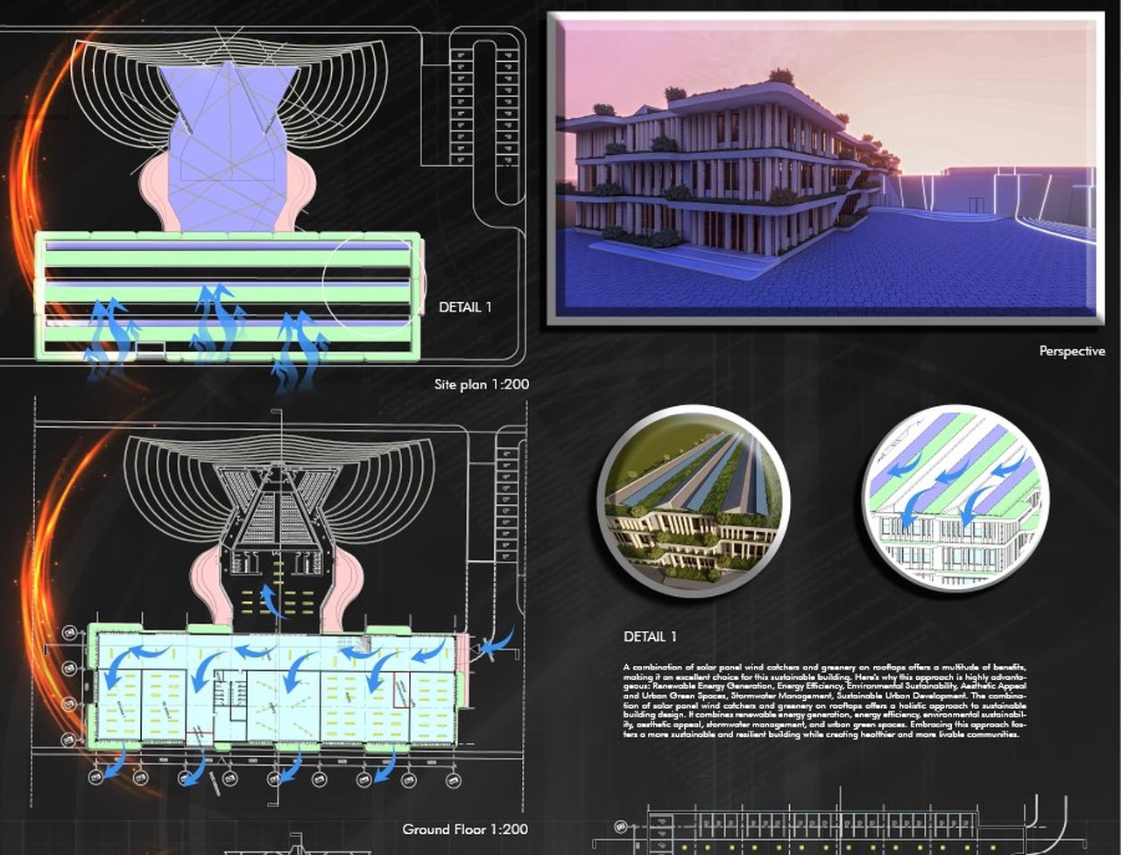Viewport: 1121px width, 855px height.
Task: Click the purple auditorium roof on site plan
Action: (x=227, y=149)
